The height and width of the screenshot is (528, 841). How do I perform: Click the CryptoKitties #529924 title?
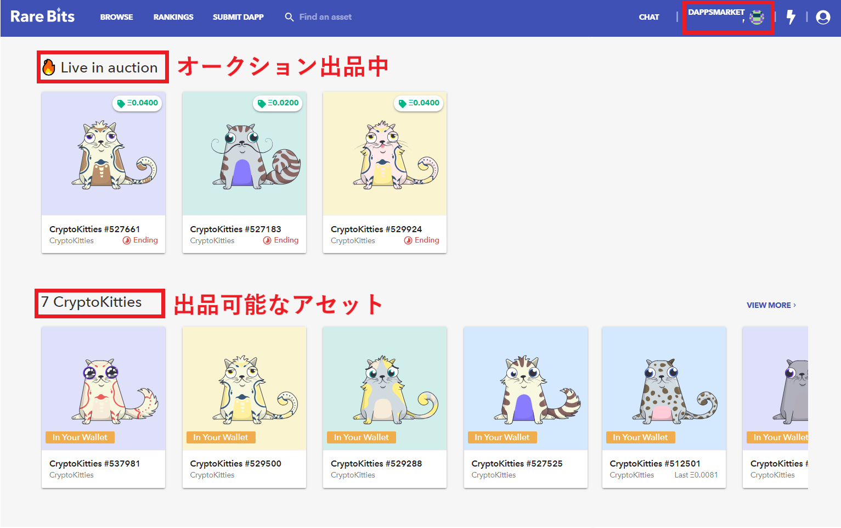376,229
